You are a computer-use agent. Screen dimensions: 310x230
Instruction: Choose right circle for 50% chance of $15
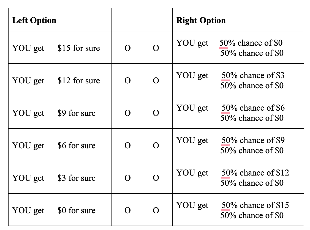click(156, 211)
